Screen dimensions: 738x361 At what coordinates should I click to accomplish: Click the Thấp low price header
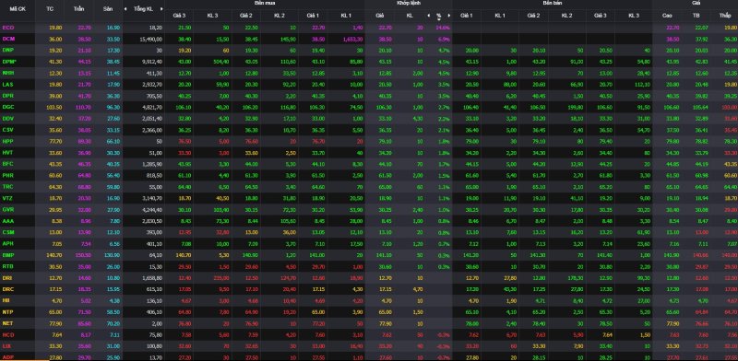click(725, 16)
